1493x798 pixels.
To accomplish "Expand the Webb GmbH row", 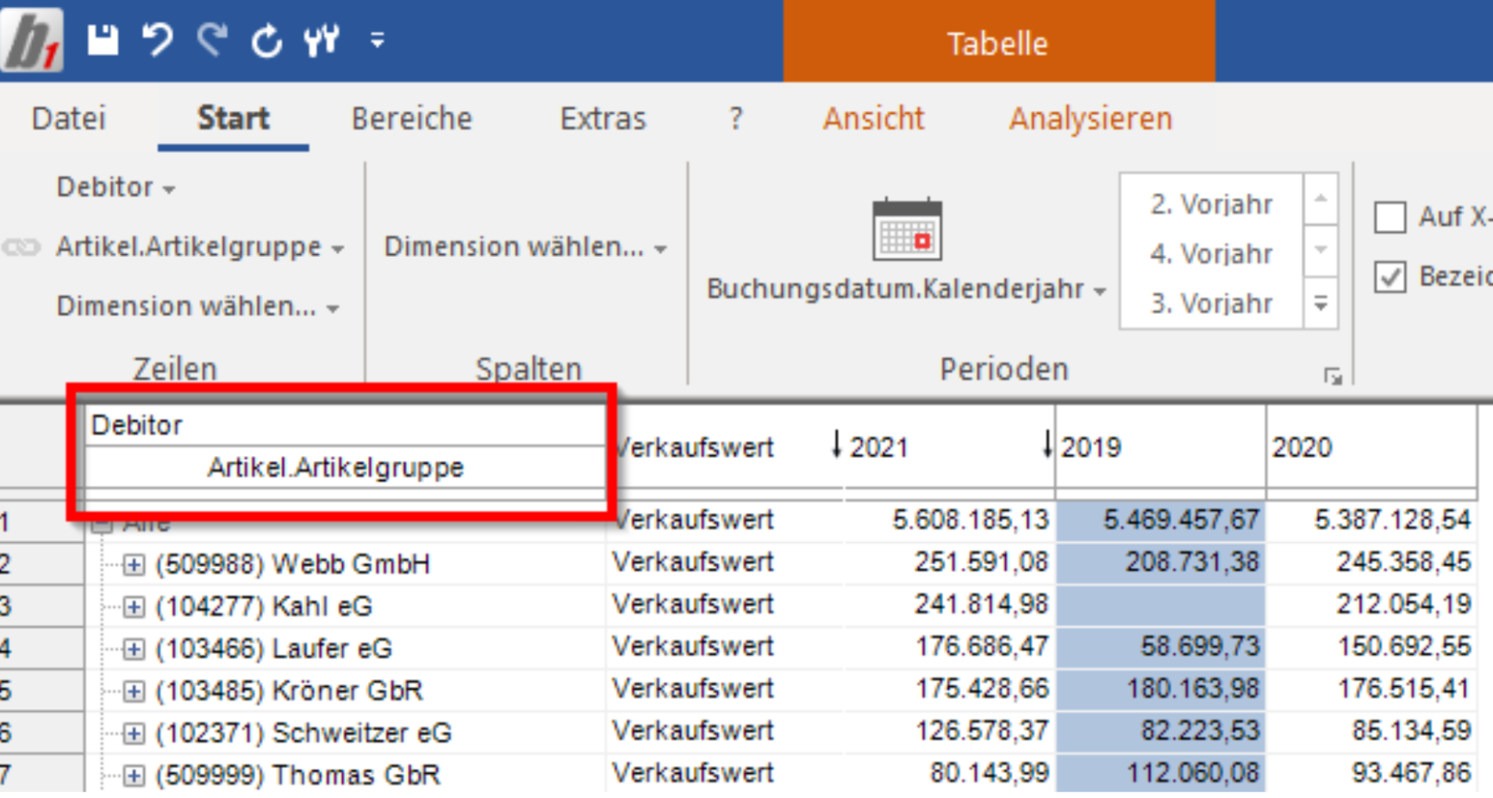I will coord(133,564).
